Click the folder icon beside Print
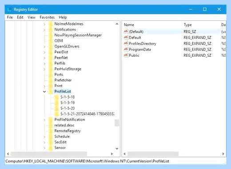Image resolution: width=231 pixels, height=169 pixels. [51, 86]
